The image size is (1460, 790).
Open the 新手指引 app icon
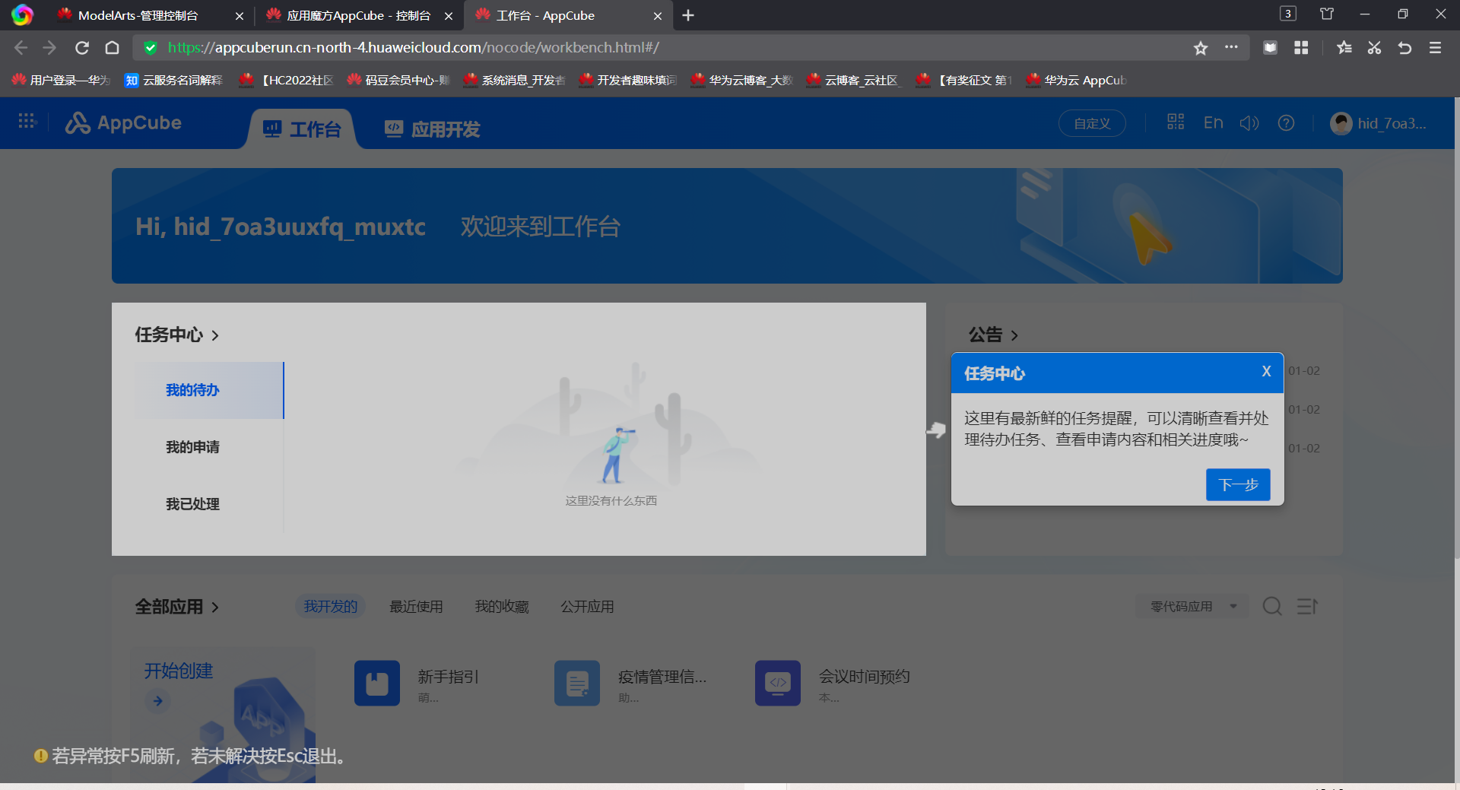[x=377, y=683]
